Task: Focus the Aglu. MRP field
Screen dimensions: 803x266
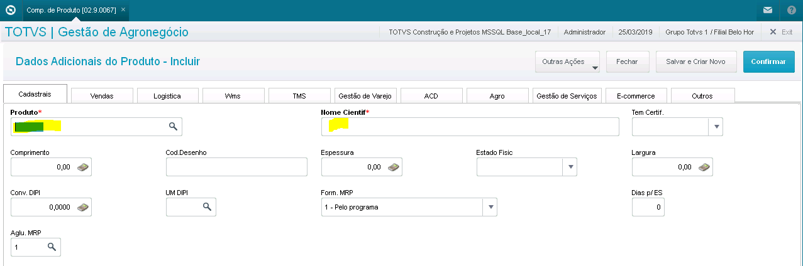Action: (x=36, y=247)
